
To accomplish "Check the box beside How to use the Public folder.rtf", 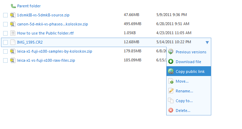I will 5,33.
